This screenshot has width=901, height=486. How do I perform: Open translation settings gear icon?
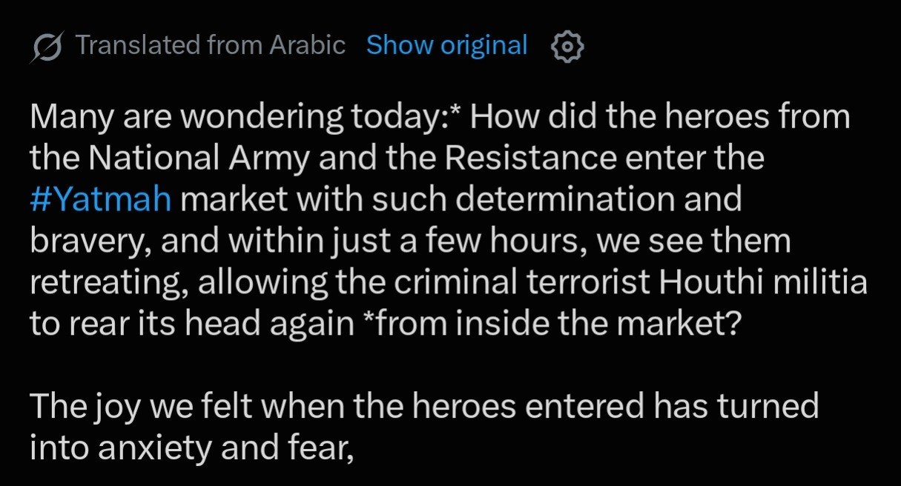tap(567, 47)
